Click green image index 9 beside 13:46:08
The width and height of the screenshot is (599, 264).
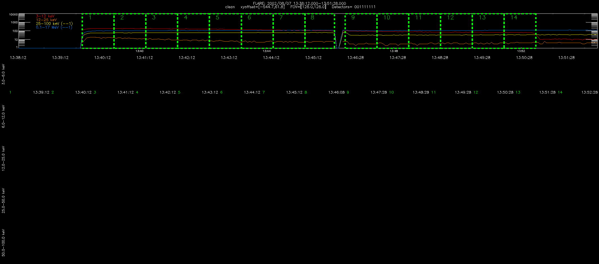[348, 92]
